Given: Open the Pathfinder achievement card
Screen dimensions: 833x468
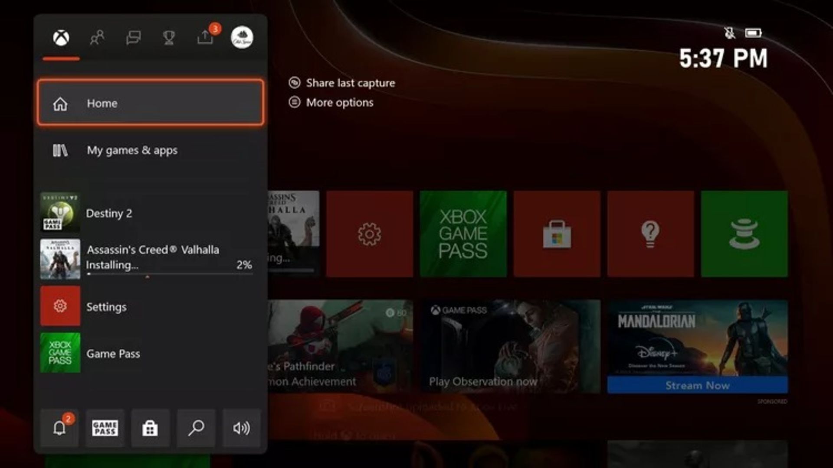Looking at the screenshot, I should [x=341, y=347].
